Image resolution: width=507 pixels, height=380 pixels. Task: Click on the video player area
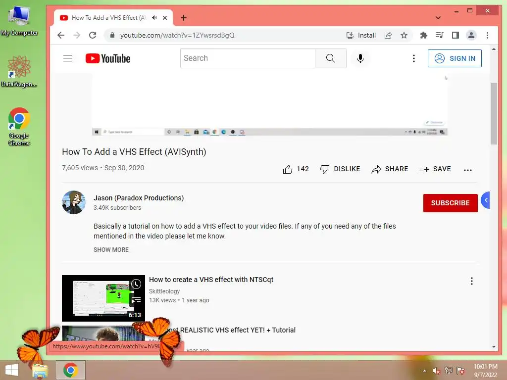[270, 104]
